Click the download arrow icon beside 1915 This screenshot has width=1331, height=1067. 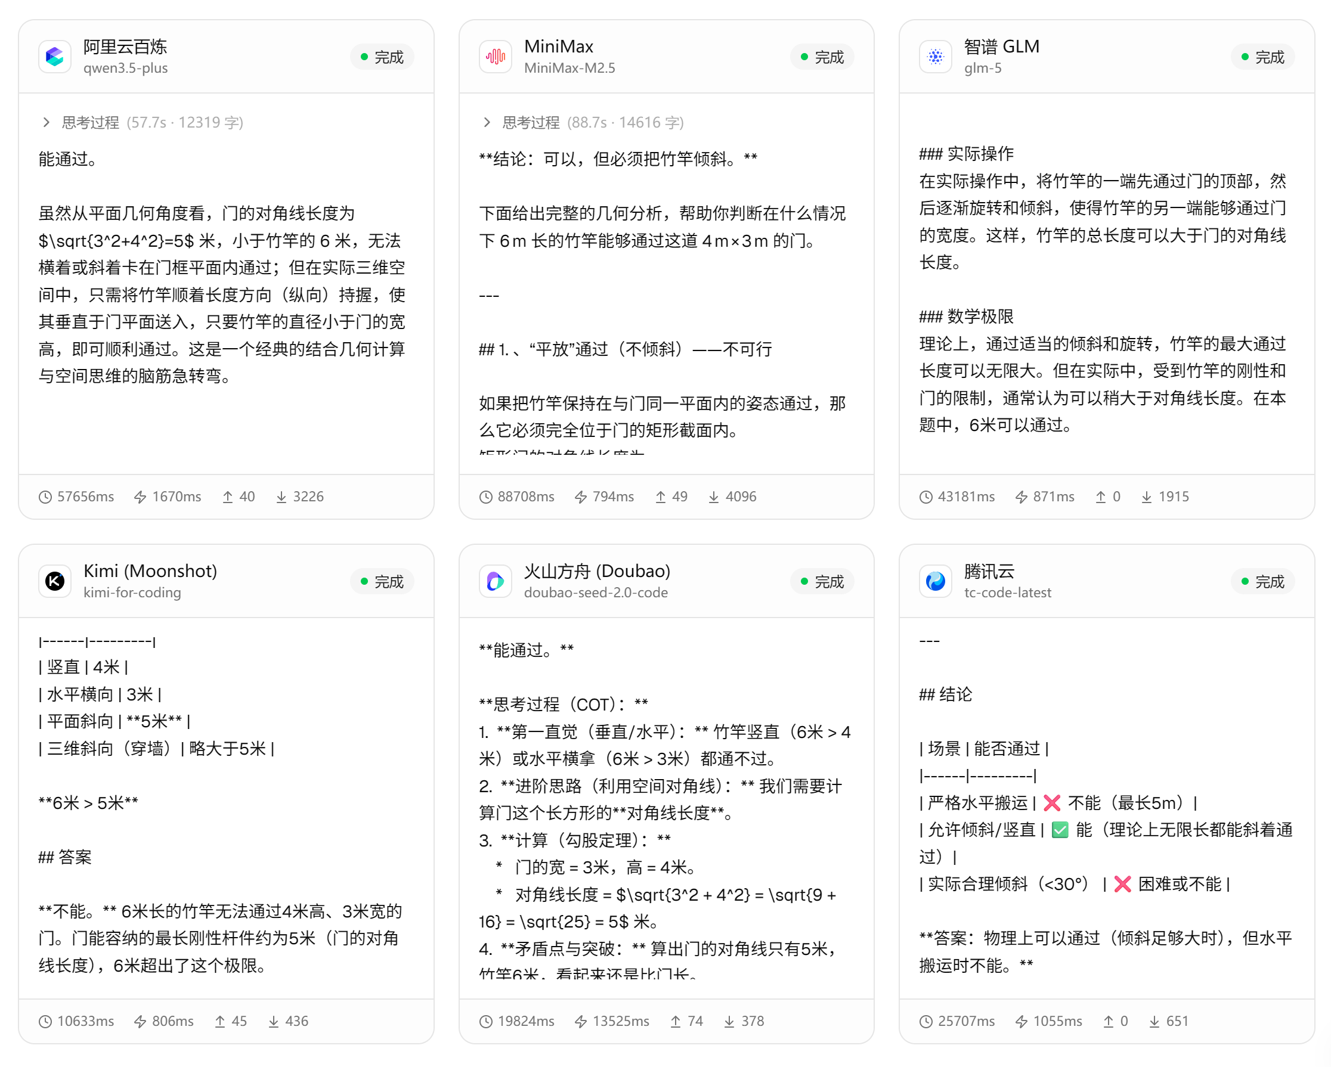click(x=1146, y=497)
